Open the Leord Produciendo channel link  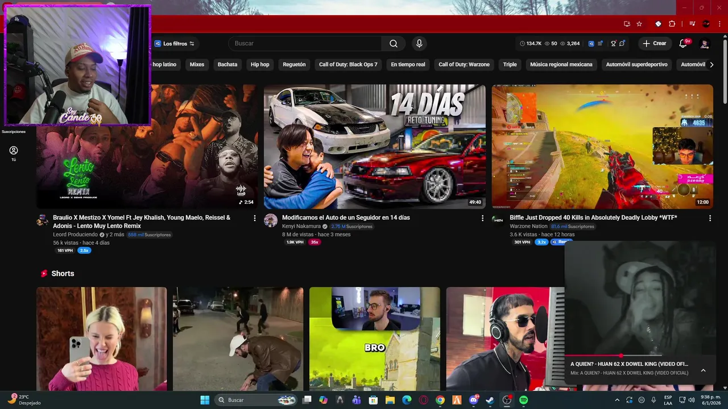pyautogui.click(x=75, y=235)
